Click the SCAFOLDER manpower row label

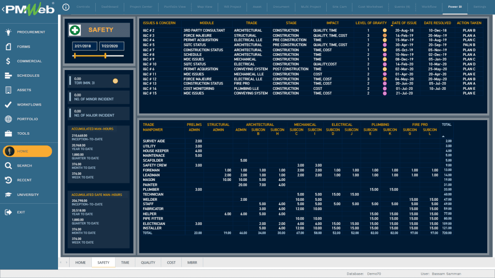(153, 160)
